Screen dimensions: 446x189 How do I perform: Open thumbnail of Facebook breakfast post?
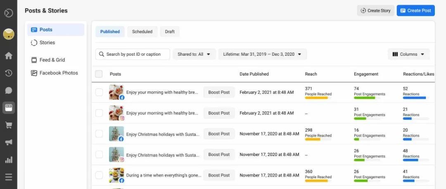[x=116, y=92]
